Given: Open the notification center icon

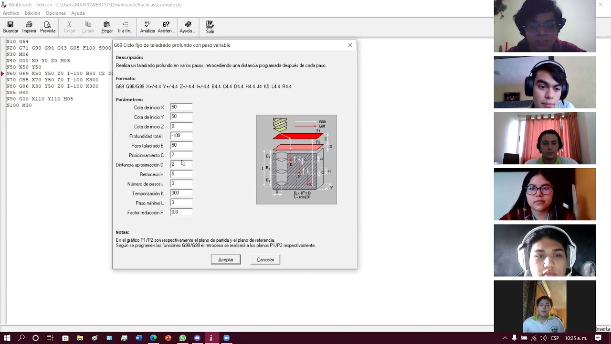Looking at the screenshot, I should coord(598,338).
